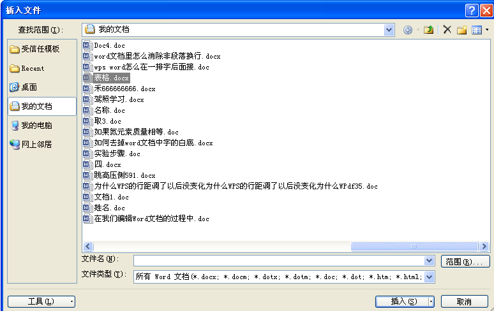The image size is (494, 311).
Task: Close the 插入文件 dialog
Action: pyautogui.click(x=487, y=11)
